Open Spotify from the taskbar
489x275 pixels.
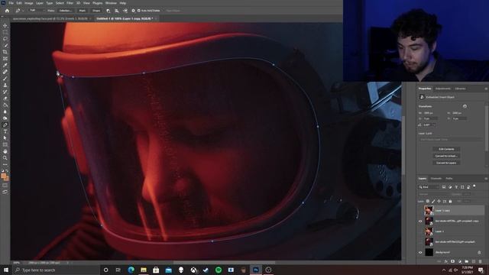[219, 270]
